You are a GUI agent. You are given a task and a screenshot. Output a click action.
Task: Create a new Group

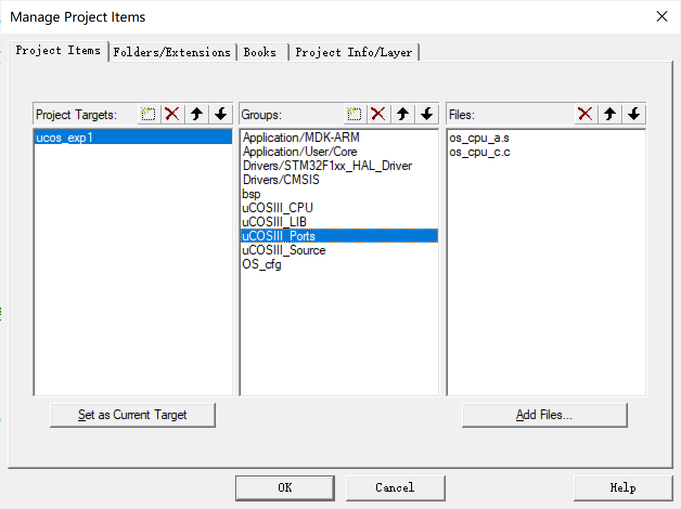coord(354,114)
